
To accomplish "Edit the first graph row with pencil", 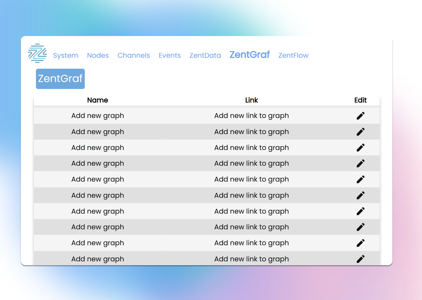I will (360, 116).
